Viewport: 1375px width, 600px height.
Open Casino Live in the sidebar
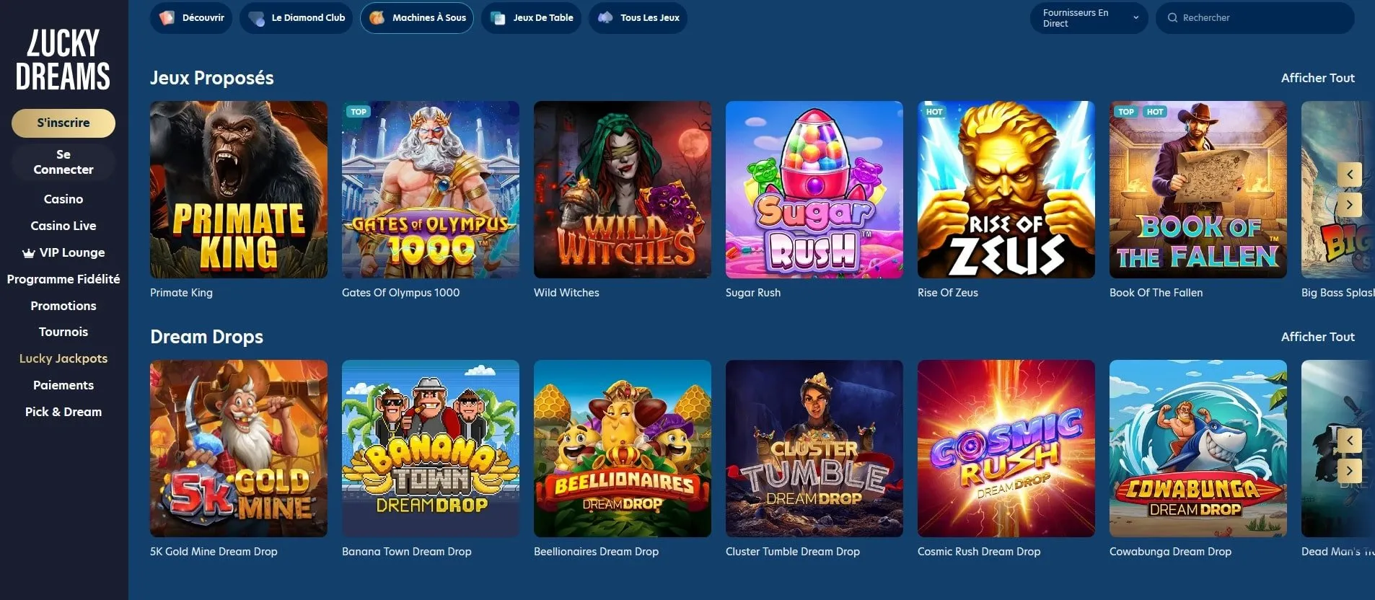pos(63,226)
